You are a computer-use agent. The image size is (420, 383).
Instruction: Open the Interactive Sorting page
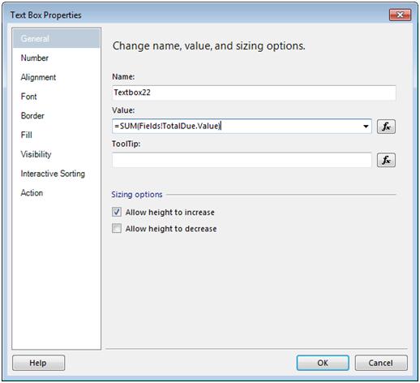click(x=53, y=174)
